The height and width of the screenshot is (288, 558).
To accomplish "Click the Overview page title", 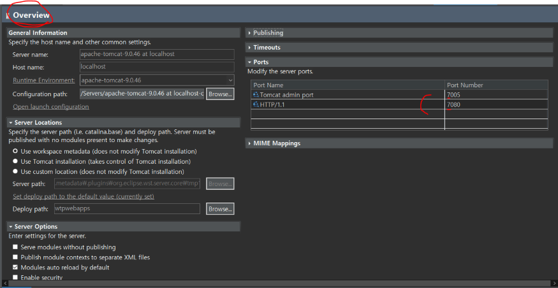I will pyautogui.click(x=31, y=15).
